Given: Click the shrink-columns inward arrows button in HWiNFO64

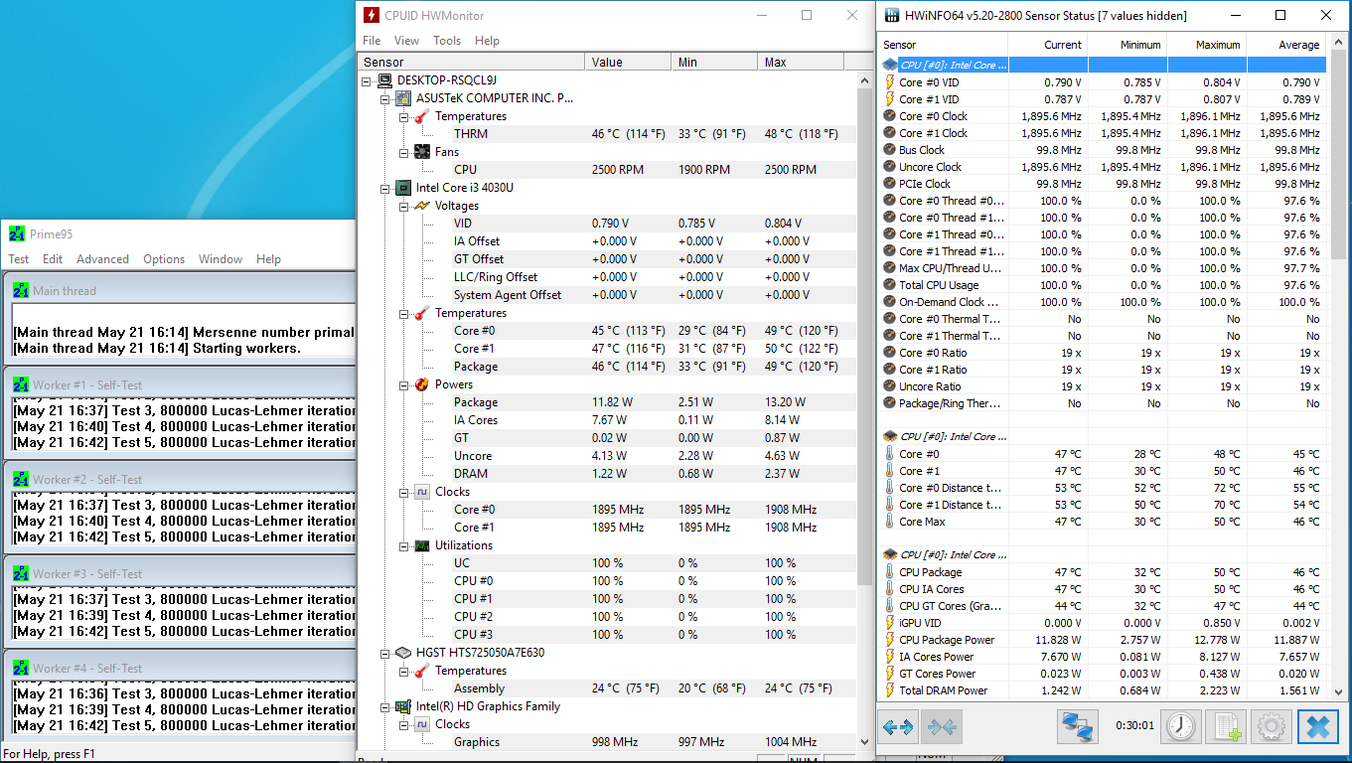Looking at the screenshot, I should (x=943, y=727).
